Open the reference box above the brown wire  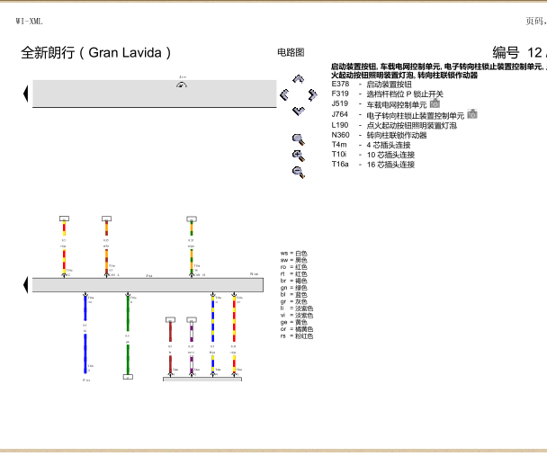click(x=170, y=319)
